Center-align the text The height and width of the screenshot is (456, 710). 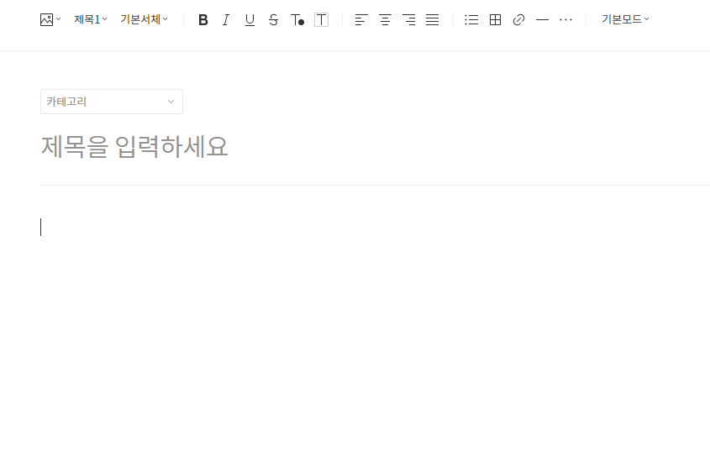[386, 20]
